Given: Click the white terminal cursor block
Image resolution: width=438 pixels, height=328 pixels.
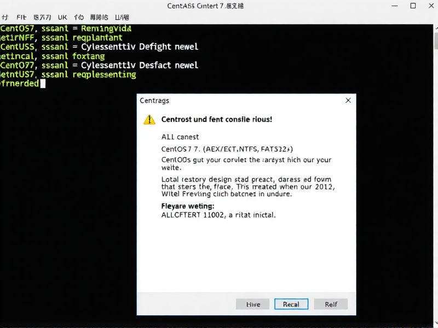Looking at the screenshot, I should click(43, 84).
